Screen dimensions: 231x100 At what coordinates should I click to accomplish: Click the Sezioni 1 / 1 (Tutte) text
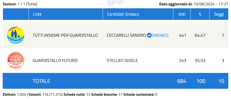(20, 4)
